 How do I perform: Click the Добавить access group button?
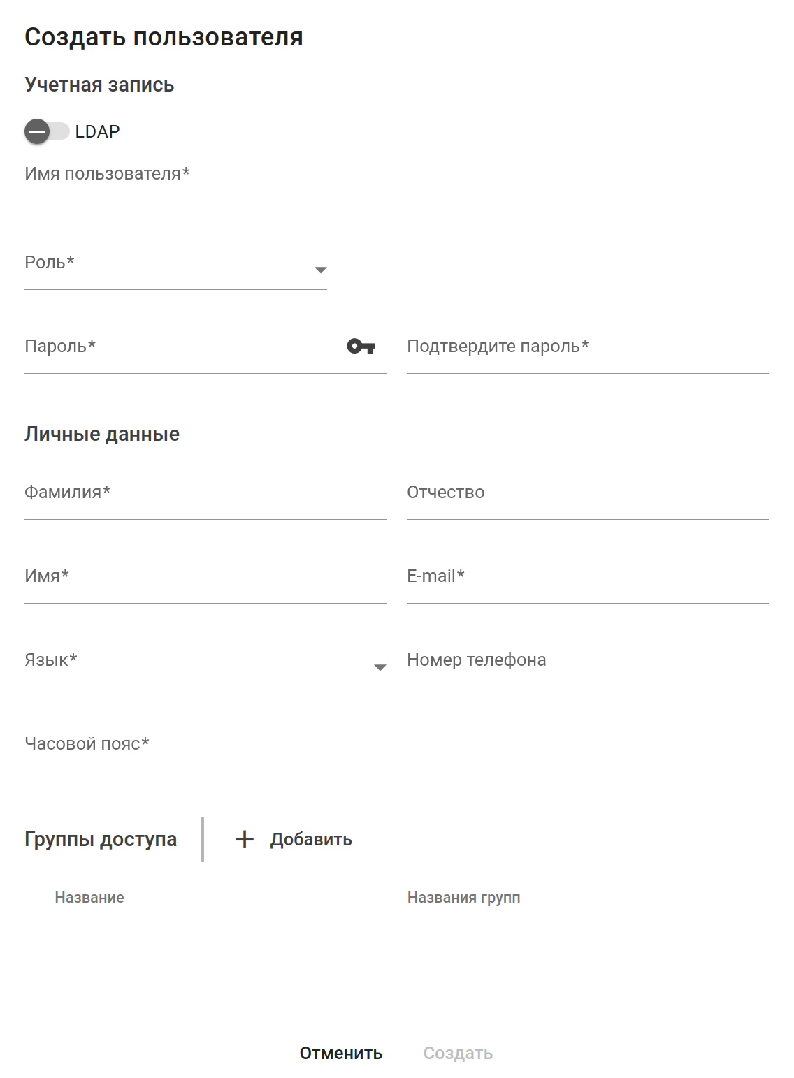pyautogui.click(x=294, y=839)
